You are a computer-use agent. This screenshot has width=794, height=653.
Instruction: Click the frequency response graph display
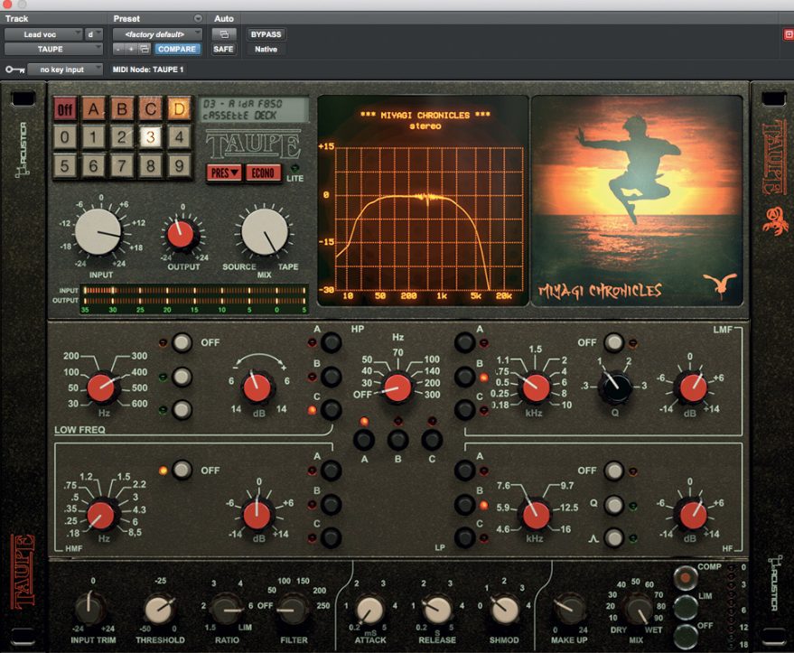tap(423, 201)
